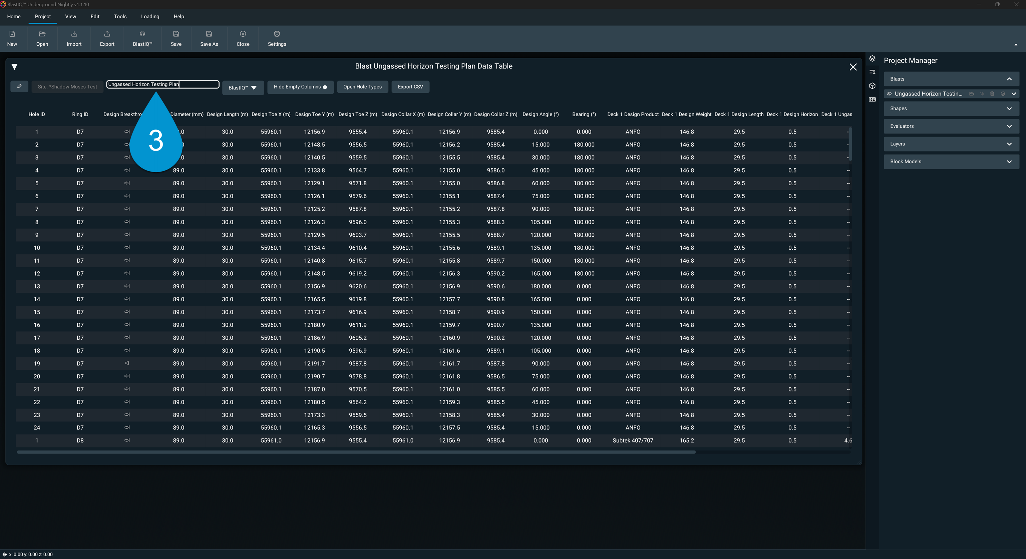
Task: Open the Loading menu tab
Action: [x=150, y=17]
